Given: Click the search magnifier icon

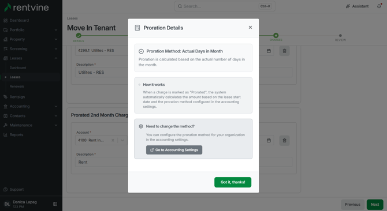Looking at the screenshot, I should tap(180, 6).
